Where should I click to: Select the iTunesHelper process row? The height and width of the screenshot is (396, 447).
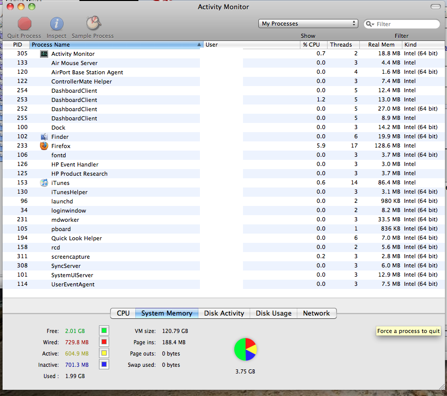click(x=223, y=192)
